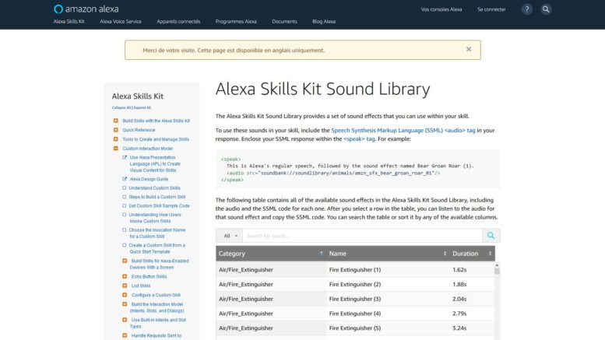The image size is (605, 340).
Task: Open the Appareils connectés menu
Action: [178, 22]
